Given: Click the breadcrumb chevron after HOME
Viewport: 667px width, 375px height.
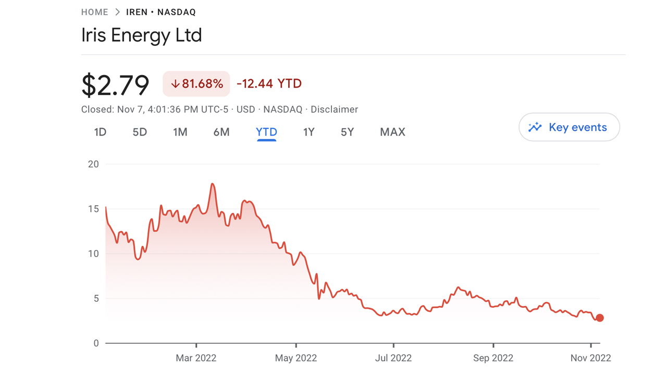Looking at the screenshot, I should [117, 12].
